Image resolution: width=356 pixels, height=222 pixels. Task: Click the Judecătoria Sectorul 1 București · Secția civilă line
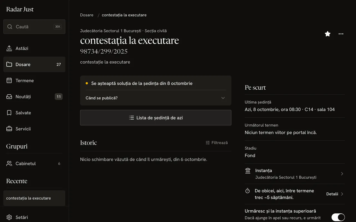(123, 31)
